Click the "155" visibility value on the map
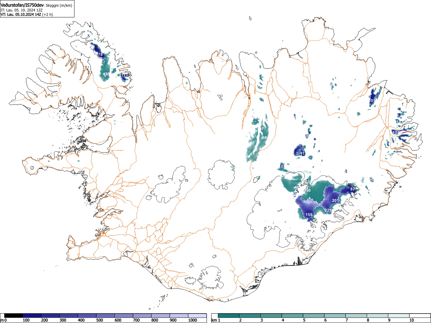 309,215
